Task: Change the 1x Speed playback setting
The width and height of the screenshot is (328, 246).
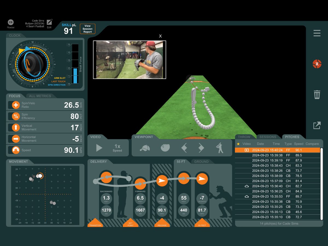Action: coord(117,148)
